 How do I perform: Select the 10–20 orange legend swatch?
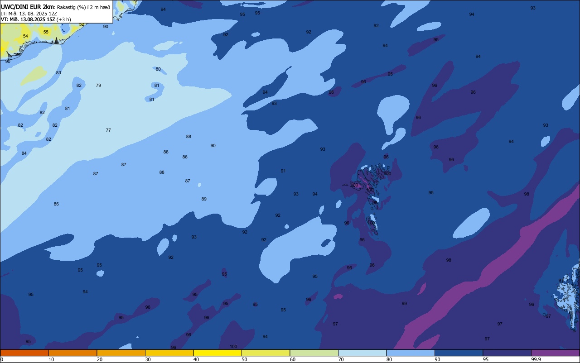pos(72,353)
